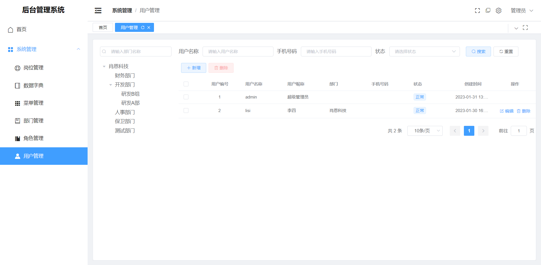Collapse the sidebar with hamburger icon

click(98, 10)
